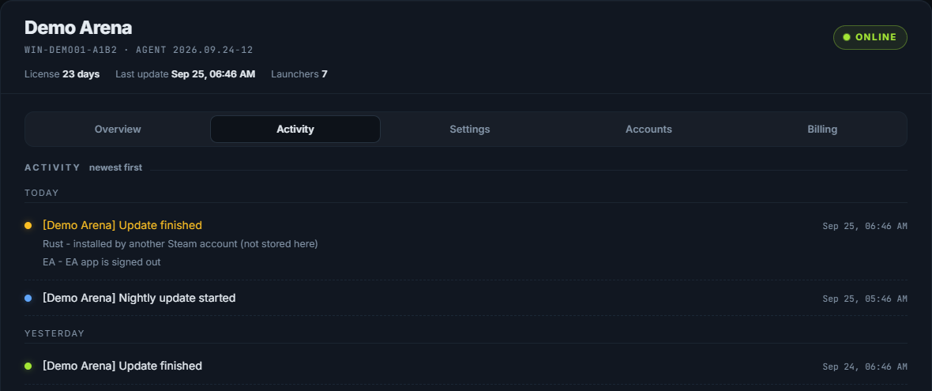Open the Billing tab
932x391 pixels.
[822, 129]
